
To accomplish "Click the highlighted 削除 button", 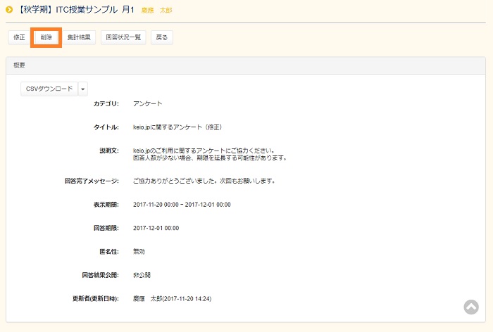I will (46, 37).
